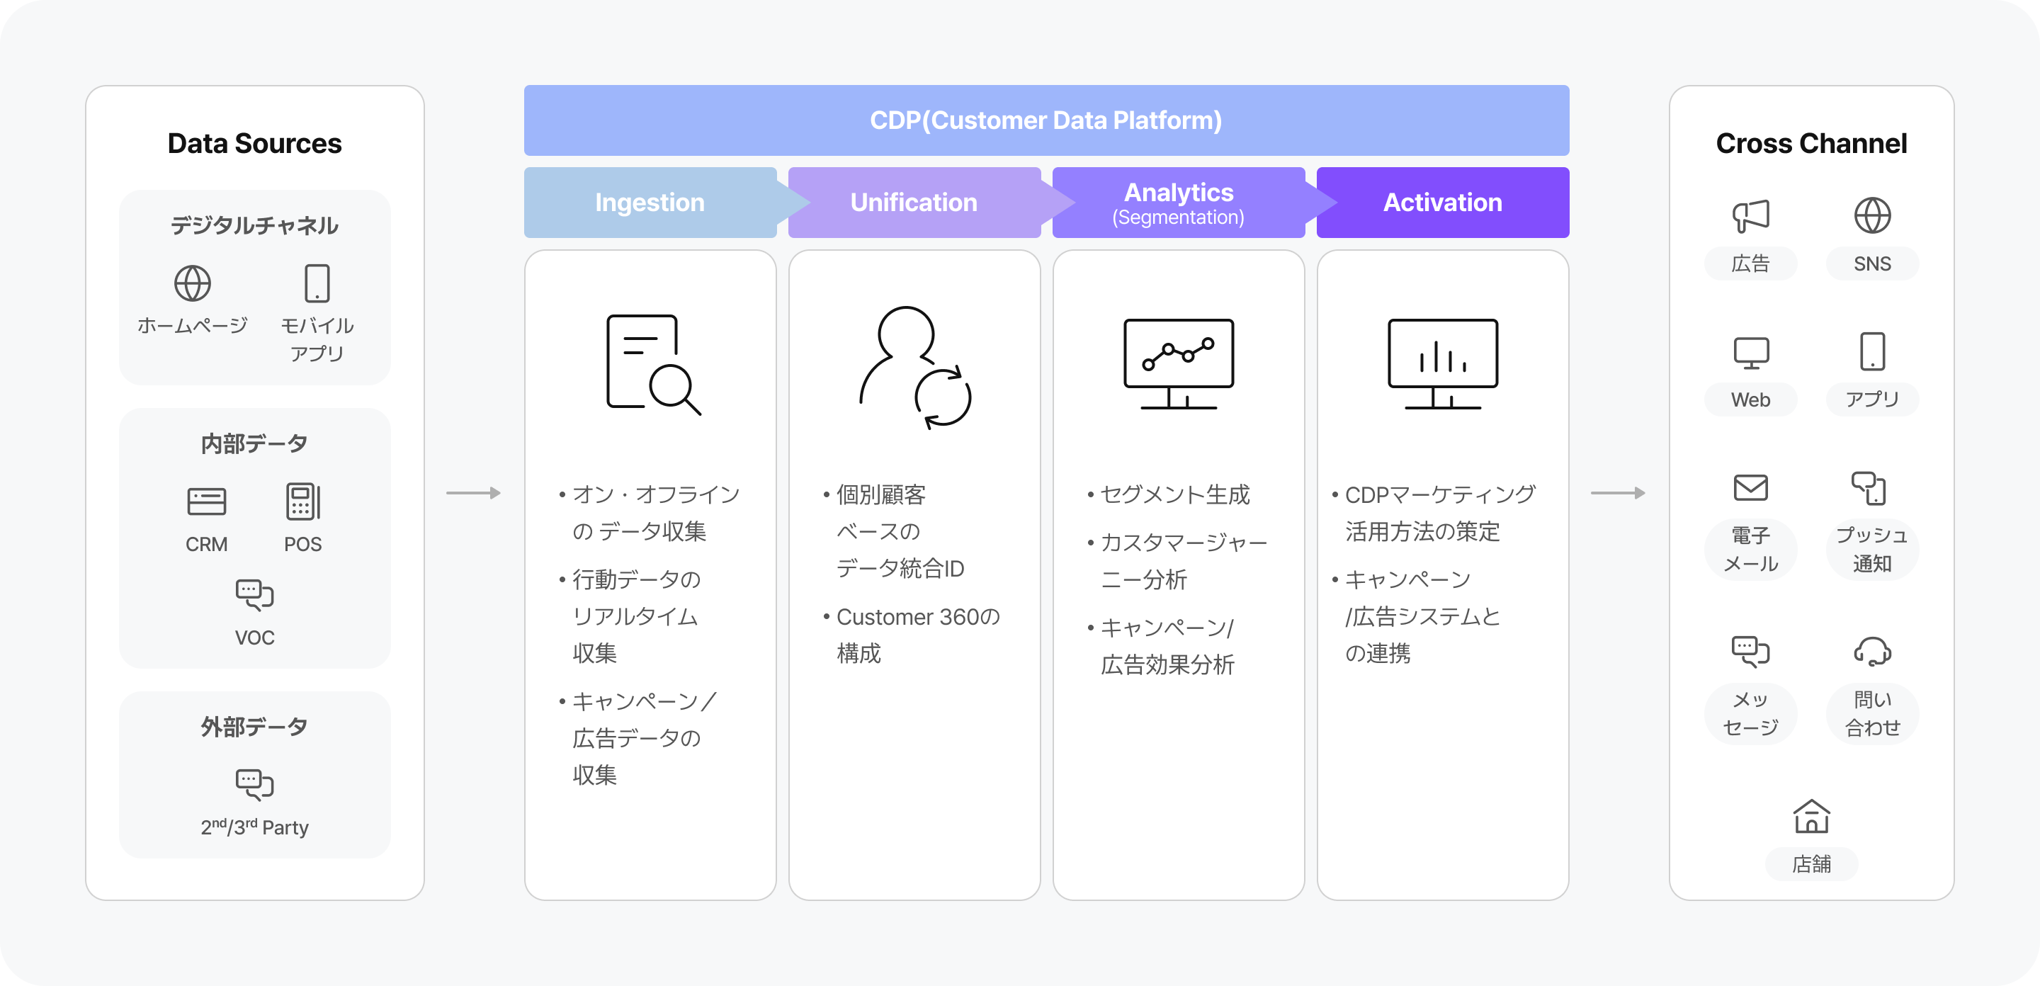
Task: Click the user sync icon under Unification
Action: point(914,367)
